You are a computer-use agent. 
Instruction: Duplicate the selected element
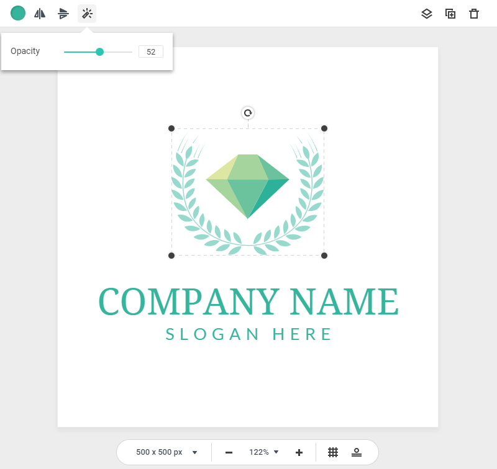click(450, 14)
